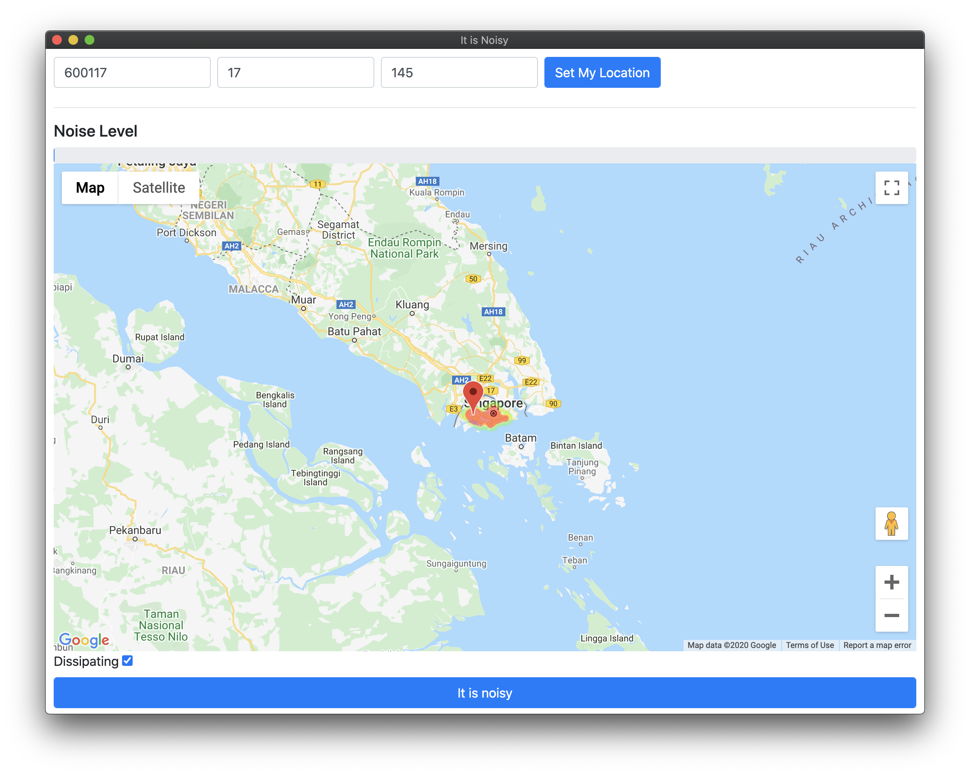This screenshot has height=774, width=970.
Task: Zoom in with the plus icon
Action: pyautogui.click(x=891, y=582)
